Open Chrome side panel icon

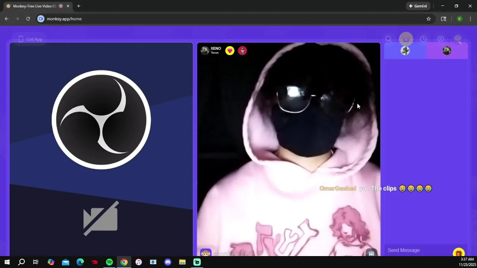(443, 19)
